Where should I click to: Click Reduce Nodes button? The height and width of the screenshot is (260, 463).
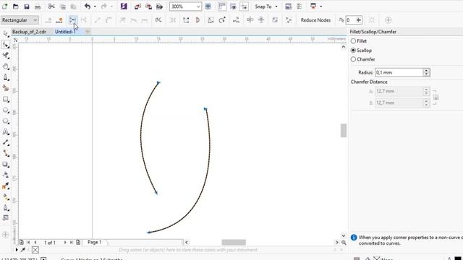(315, 20)
